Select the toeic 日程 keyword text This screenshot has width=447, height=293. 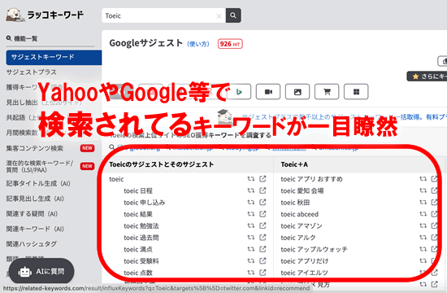pyautogui.click(x=138, y=190)
